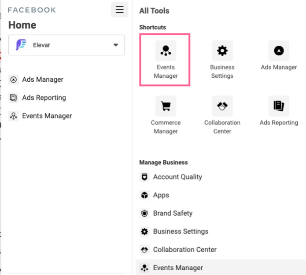The width and height of the screenshot is (306, 275).
Task: Click the Brand Safety shield icon
Action: [x=144, y=213]
